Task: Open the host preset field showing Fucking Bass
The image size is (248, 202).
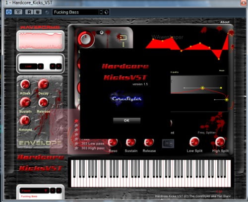Action: coord(75,12)
